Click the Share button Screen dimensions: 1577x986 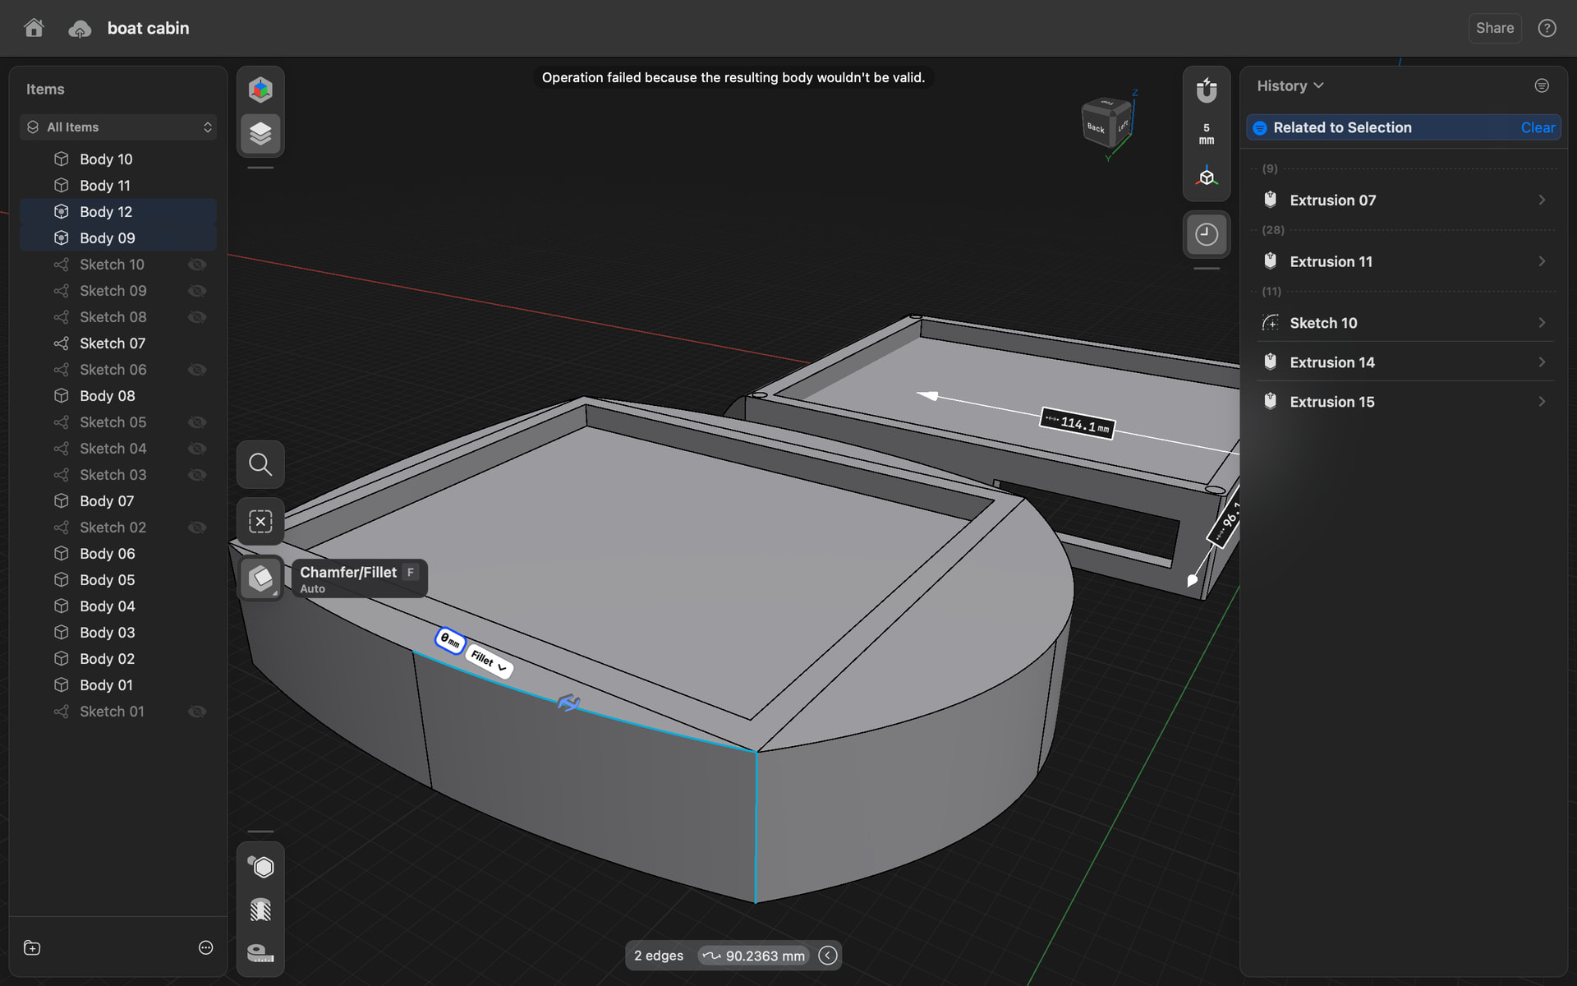click(1494, 28)
